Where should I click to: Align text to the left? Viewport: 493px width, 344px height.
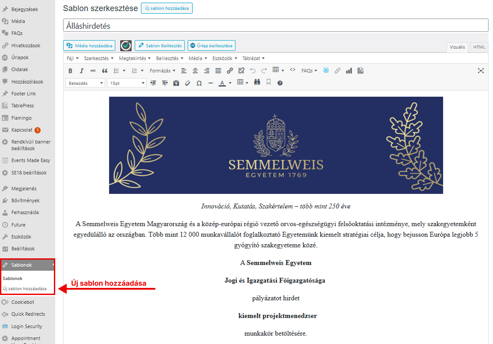(184, 71)
